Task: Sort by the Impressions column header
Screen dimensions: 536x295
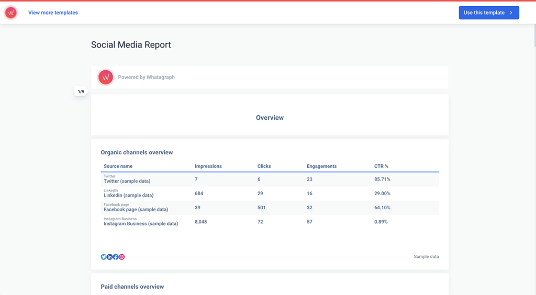Action: click(x=208, y=166)
